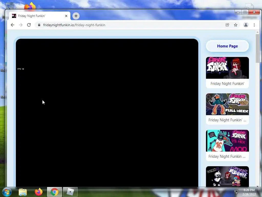Click the "Friday Night Funkin'" card title
Screen dimensions: 262x197
227,84
